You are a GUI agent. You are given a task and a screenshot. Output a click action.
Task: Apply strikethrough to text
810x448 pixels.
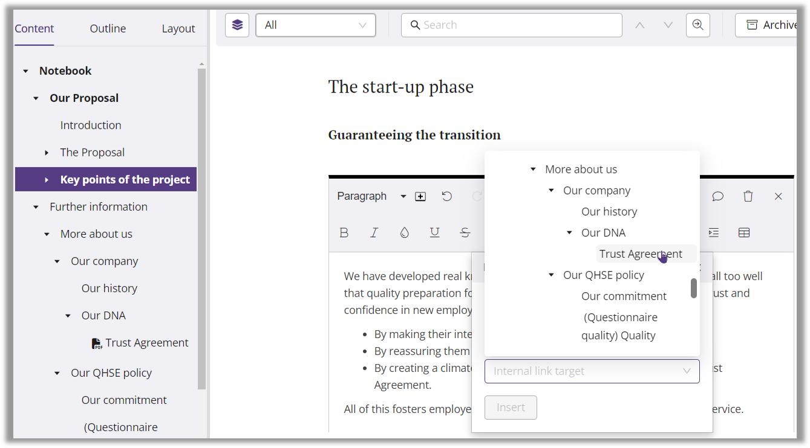465,232
